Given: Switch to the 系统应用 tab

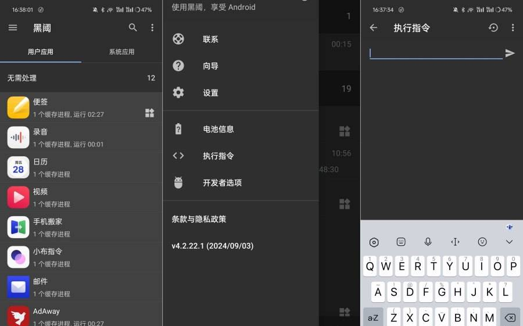Looking at the screenshot, I should pyautogui.click(x=122, y=52).
